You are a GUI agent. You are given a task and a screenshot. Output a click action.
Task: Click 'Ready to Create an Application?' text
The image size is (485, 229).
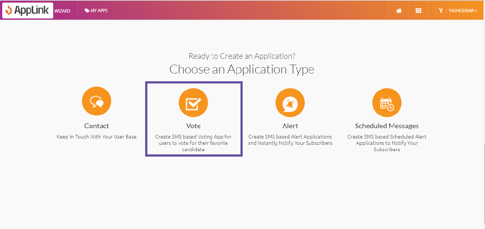(242, 56)
